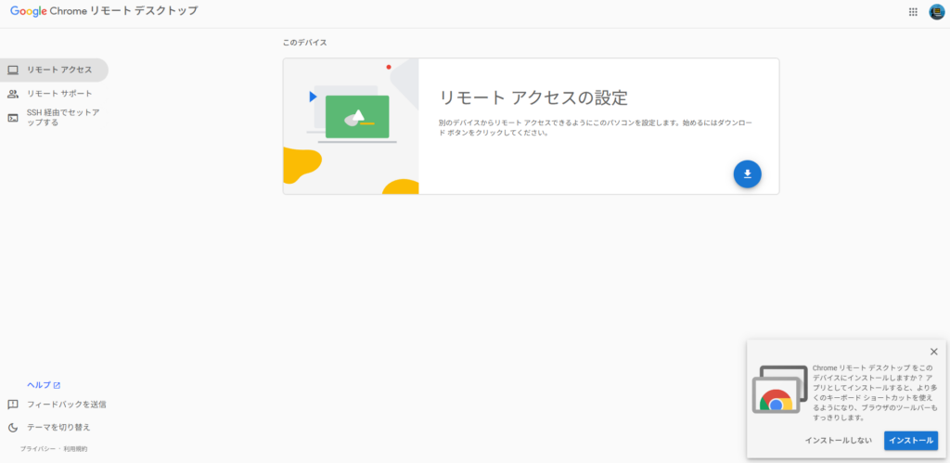Click the リモート アクセスの設定 heading
Viewport: 950px width, 463px height.
(x=533, y=97)
